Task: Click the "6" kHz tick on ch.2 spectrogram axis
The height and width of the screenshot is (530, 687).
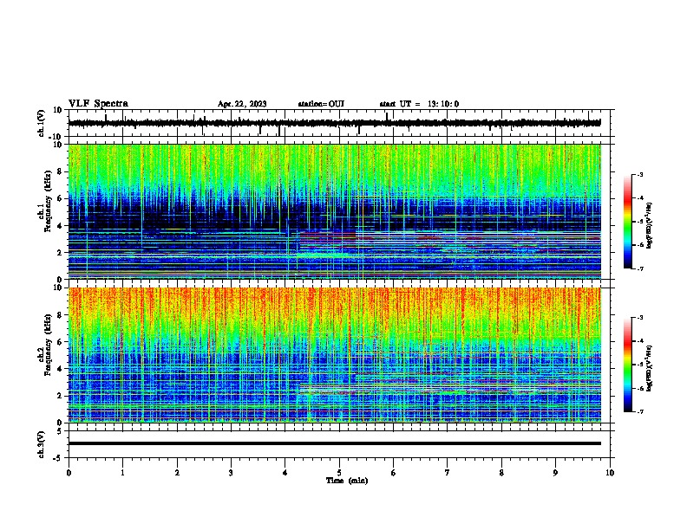Action: 60,342
